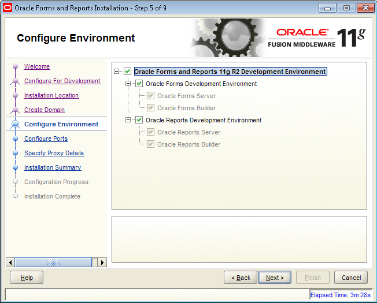Select the Configure Environment step label
Screen dimensions: 377x303
coord(61,124)
